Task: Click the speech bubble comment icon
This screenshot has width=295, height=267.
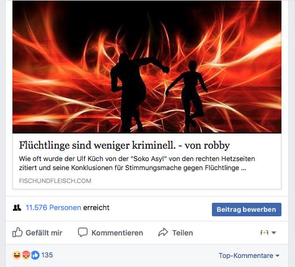Action: 83,232
